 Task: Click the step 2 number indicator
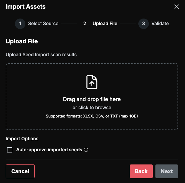[85, 24]
